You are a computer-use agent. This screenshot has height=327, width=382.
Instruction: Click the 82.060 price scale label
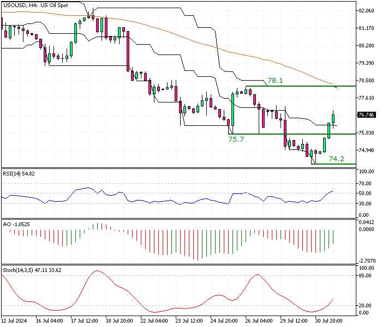pos(366,11)
